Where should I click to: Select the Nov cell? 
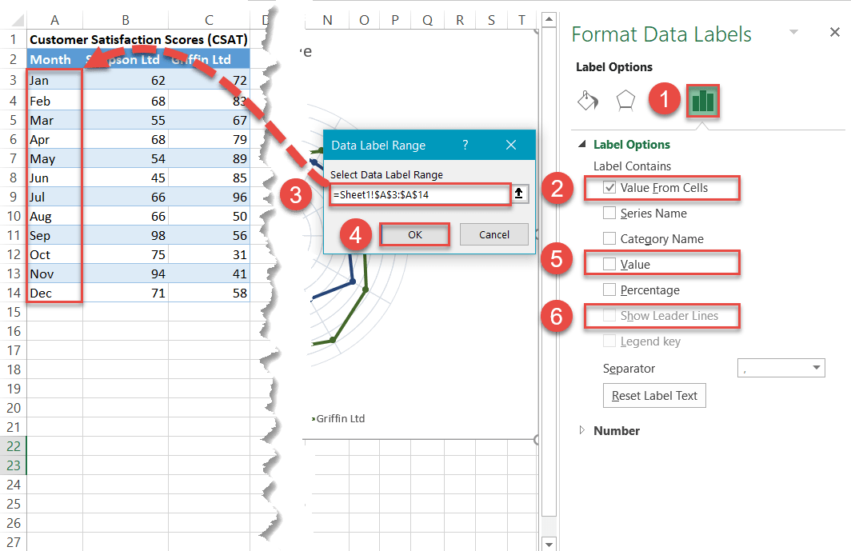(x=55, y=274)
